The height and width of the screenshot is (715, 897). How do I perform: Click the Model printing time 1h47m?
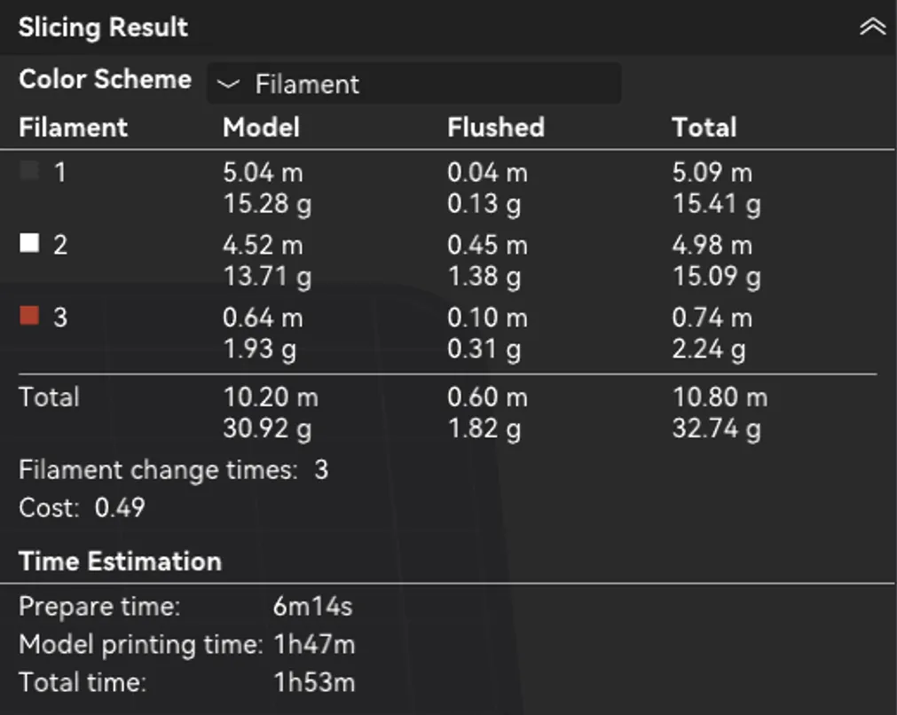tap(314, 645)
